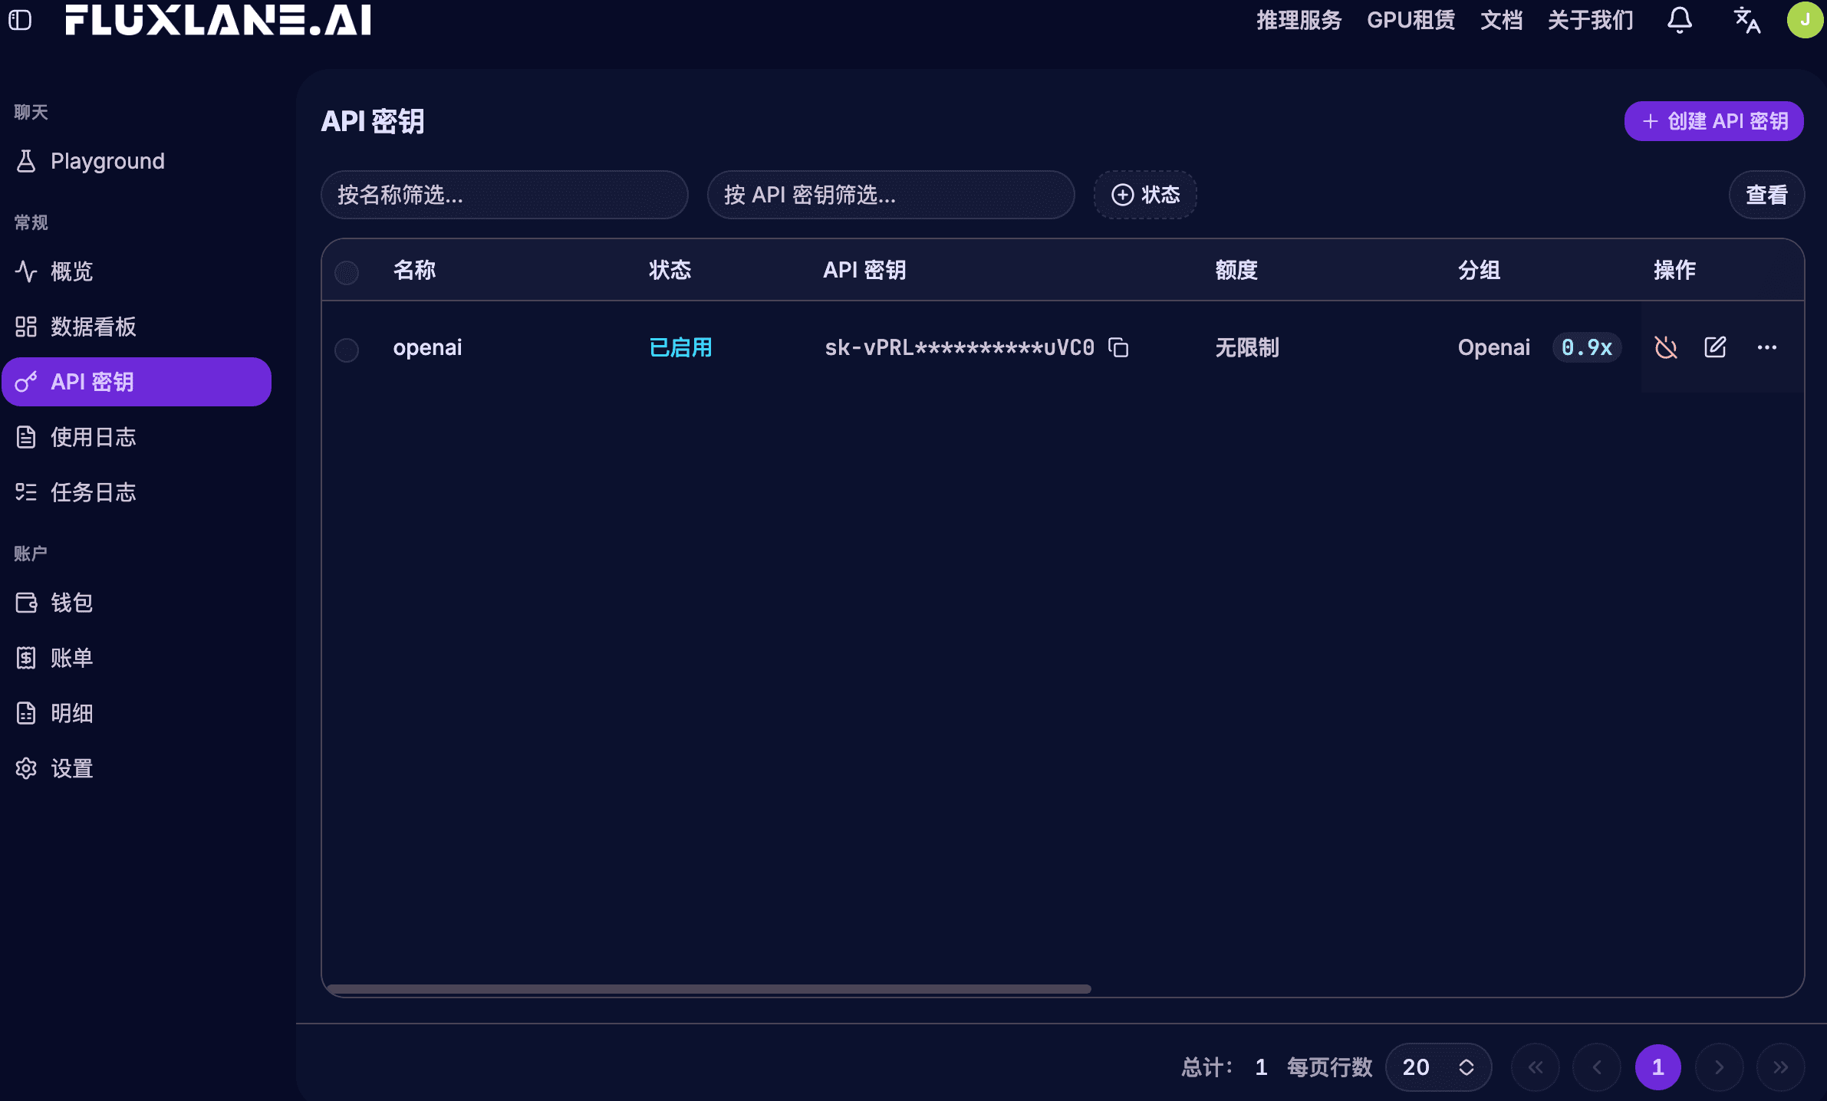Open 明细 details page
The width and height of the screenshot is (1827, 1101).
(x=137, y=713)
